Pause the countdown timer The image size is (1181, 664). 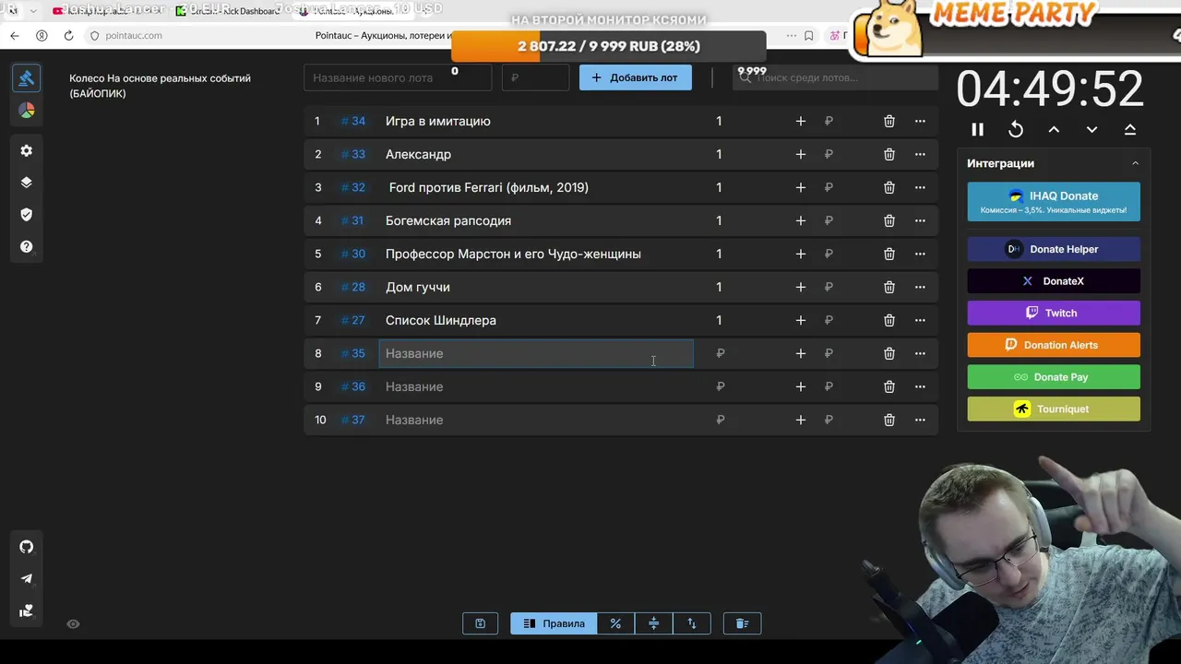(x=978, y=130)
